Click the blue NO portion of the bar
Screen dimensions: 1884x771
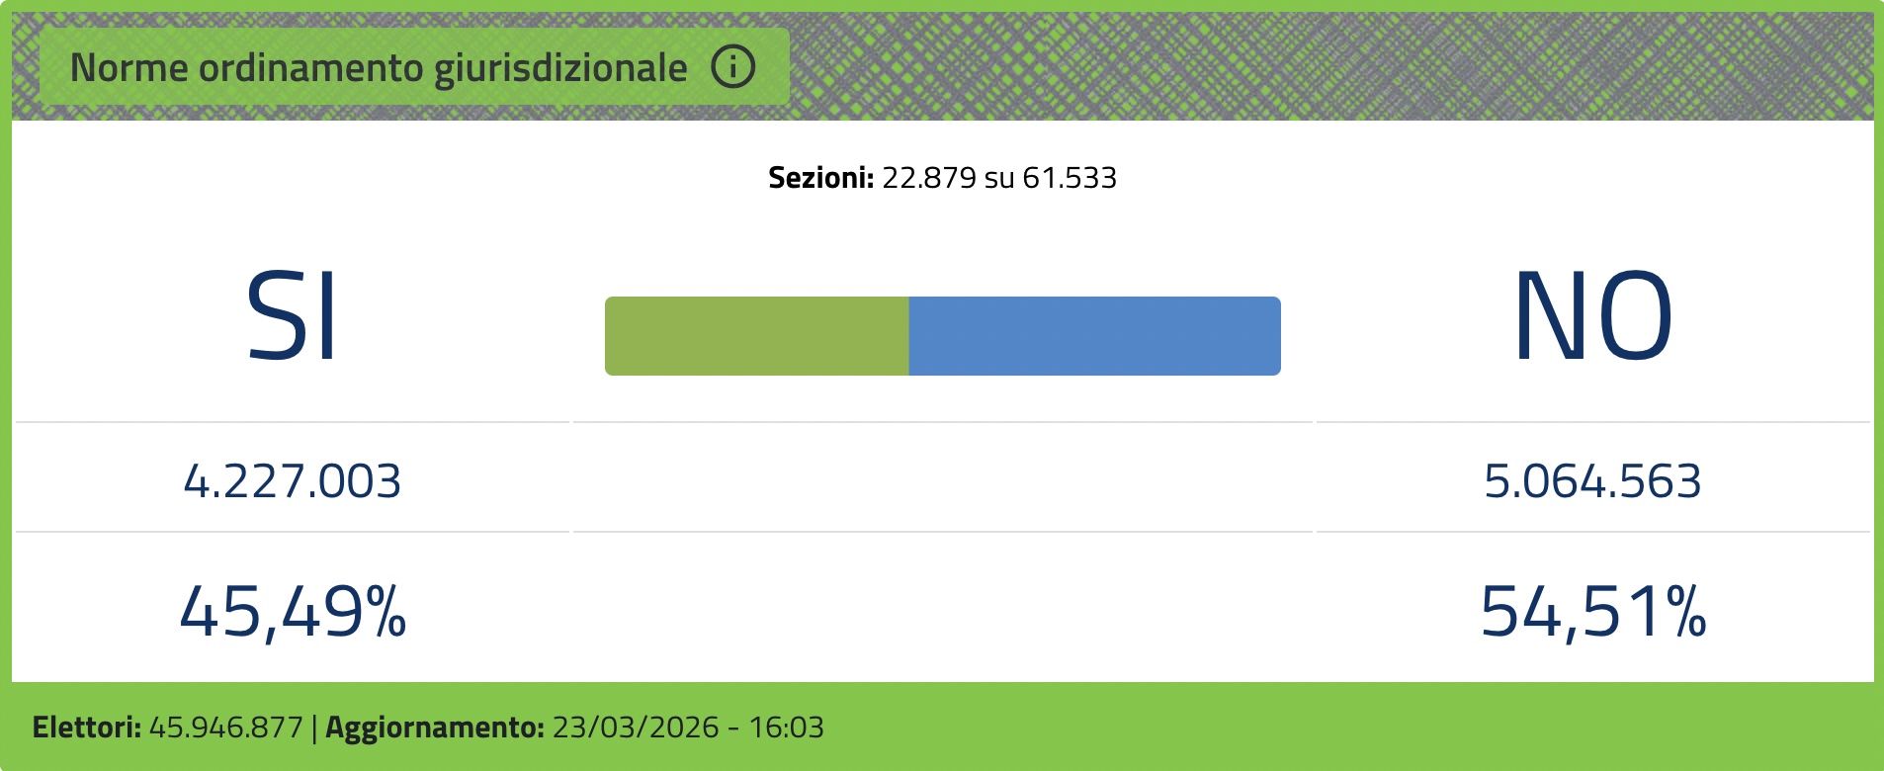[1095, 336]
